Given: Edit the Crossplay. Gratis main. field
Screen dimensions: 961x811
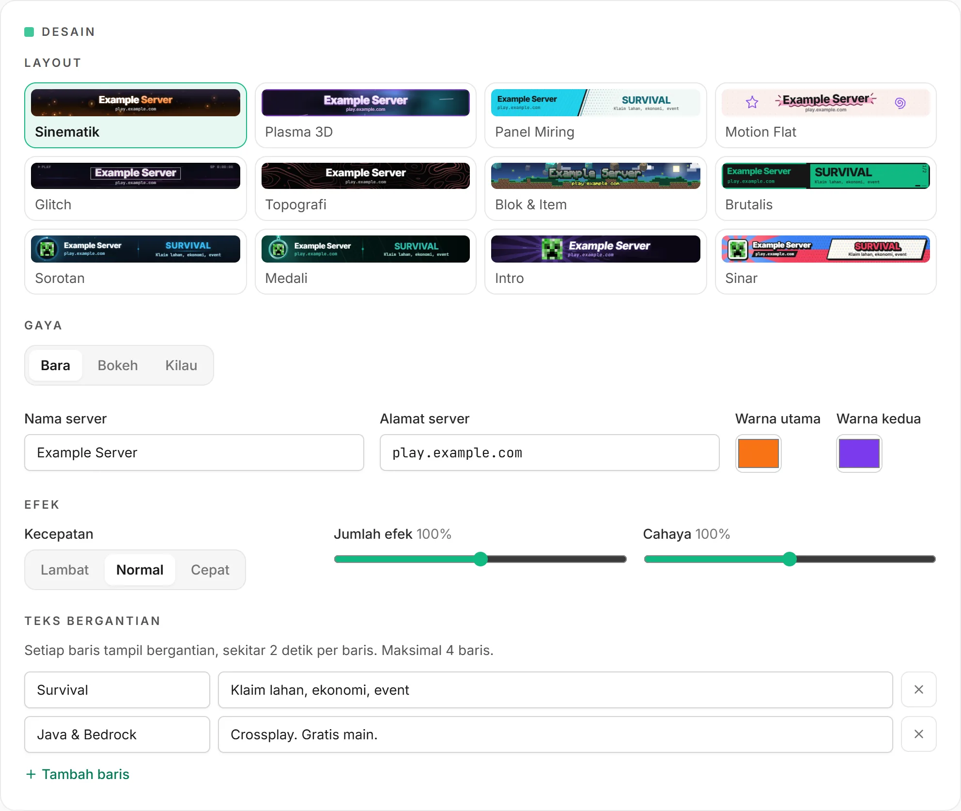Looking at the screenshot, I should [556, 734].
